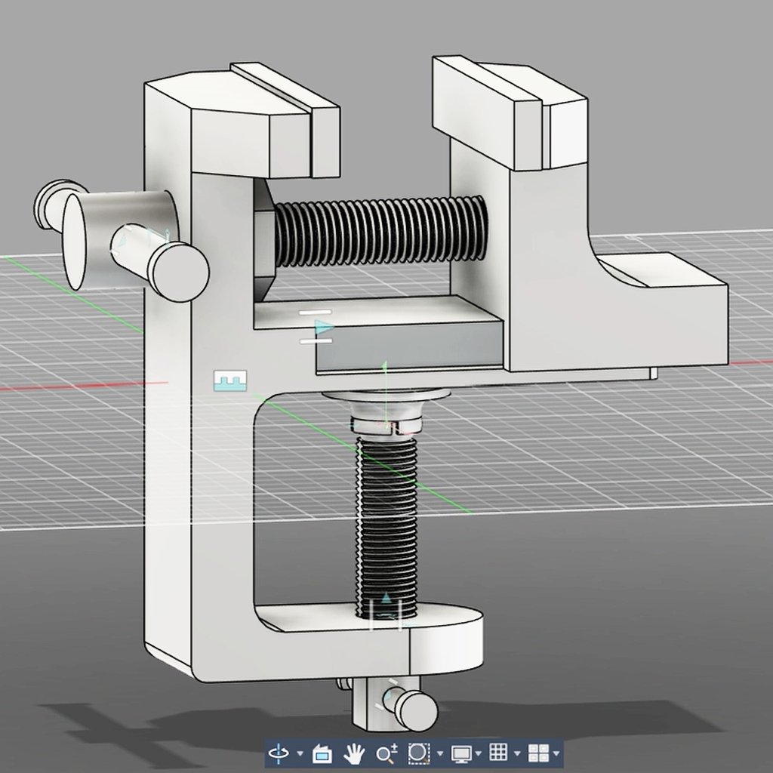Open Display Settings monitor icon

pos(461,753)
